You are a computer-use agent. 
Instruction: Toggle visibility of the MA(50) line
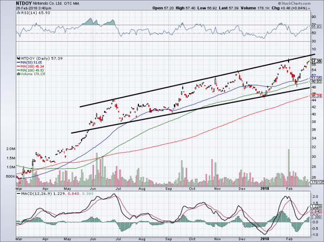pyautogui.click(x=18, y=62)
